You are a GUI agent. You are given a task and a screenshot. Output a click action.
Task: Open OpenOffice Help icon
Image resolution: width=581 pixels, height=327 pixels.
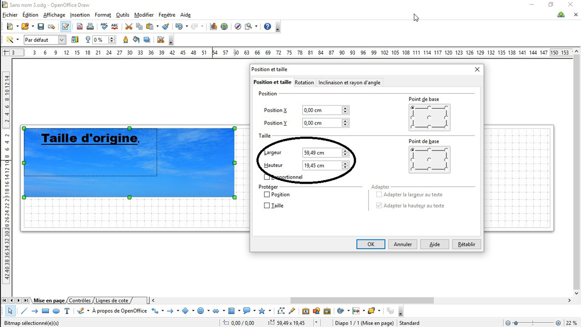coord(267,27)
